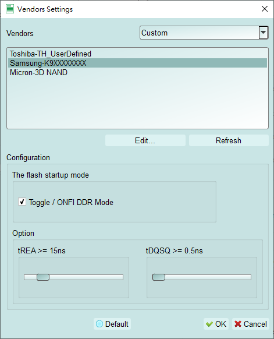Confirm with the OK button
This screenshot has height=339, width=274.
(216, 324)
